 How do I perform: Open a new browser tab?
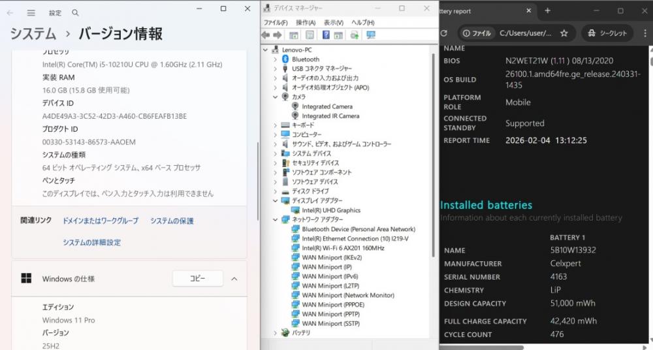coord(548,11)
